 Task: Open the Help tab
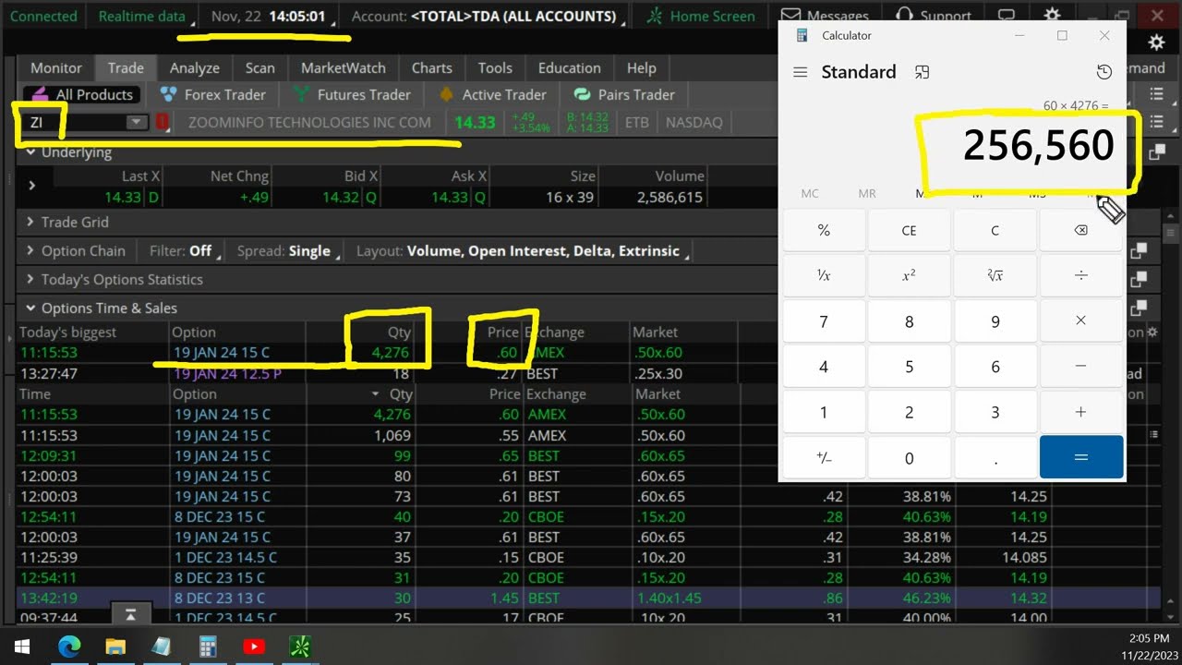[x=641, y=67]
